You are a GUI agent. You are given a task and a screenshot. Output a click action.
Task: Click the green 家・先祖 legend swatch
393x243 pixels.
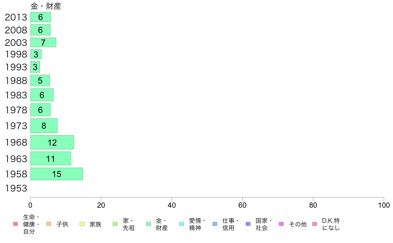click(115, 224)
